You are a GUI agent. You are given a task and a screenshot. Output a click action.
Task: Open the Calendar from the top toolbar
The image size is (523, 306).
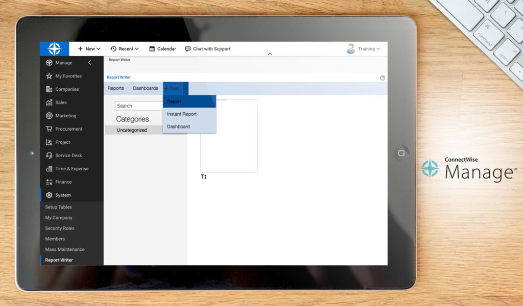[162, 48]
